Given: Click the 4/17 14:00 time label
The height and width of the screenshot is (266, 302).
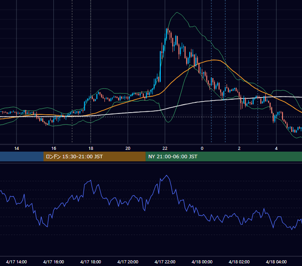Looking at the screenshot, I should click(16, 262).
